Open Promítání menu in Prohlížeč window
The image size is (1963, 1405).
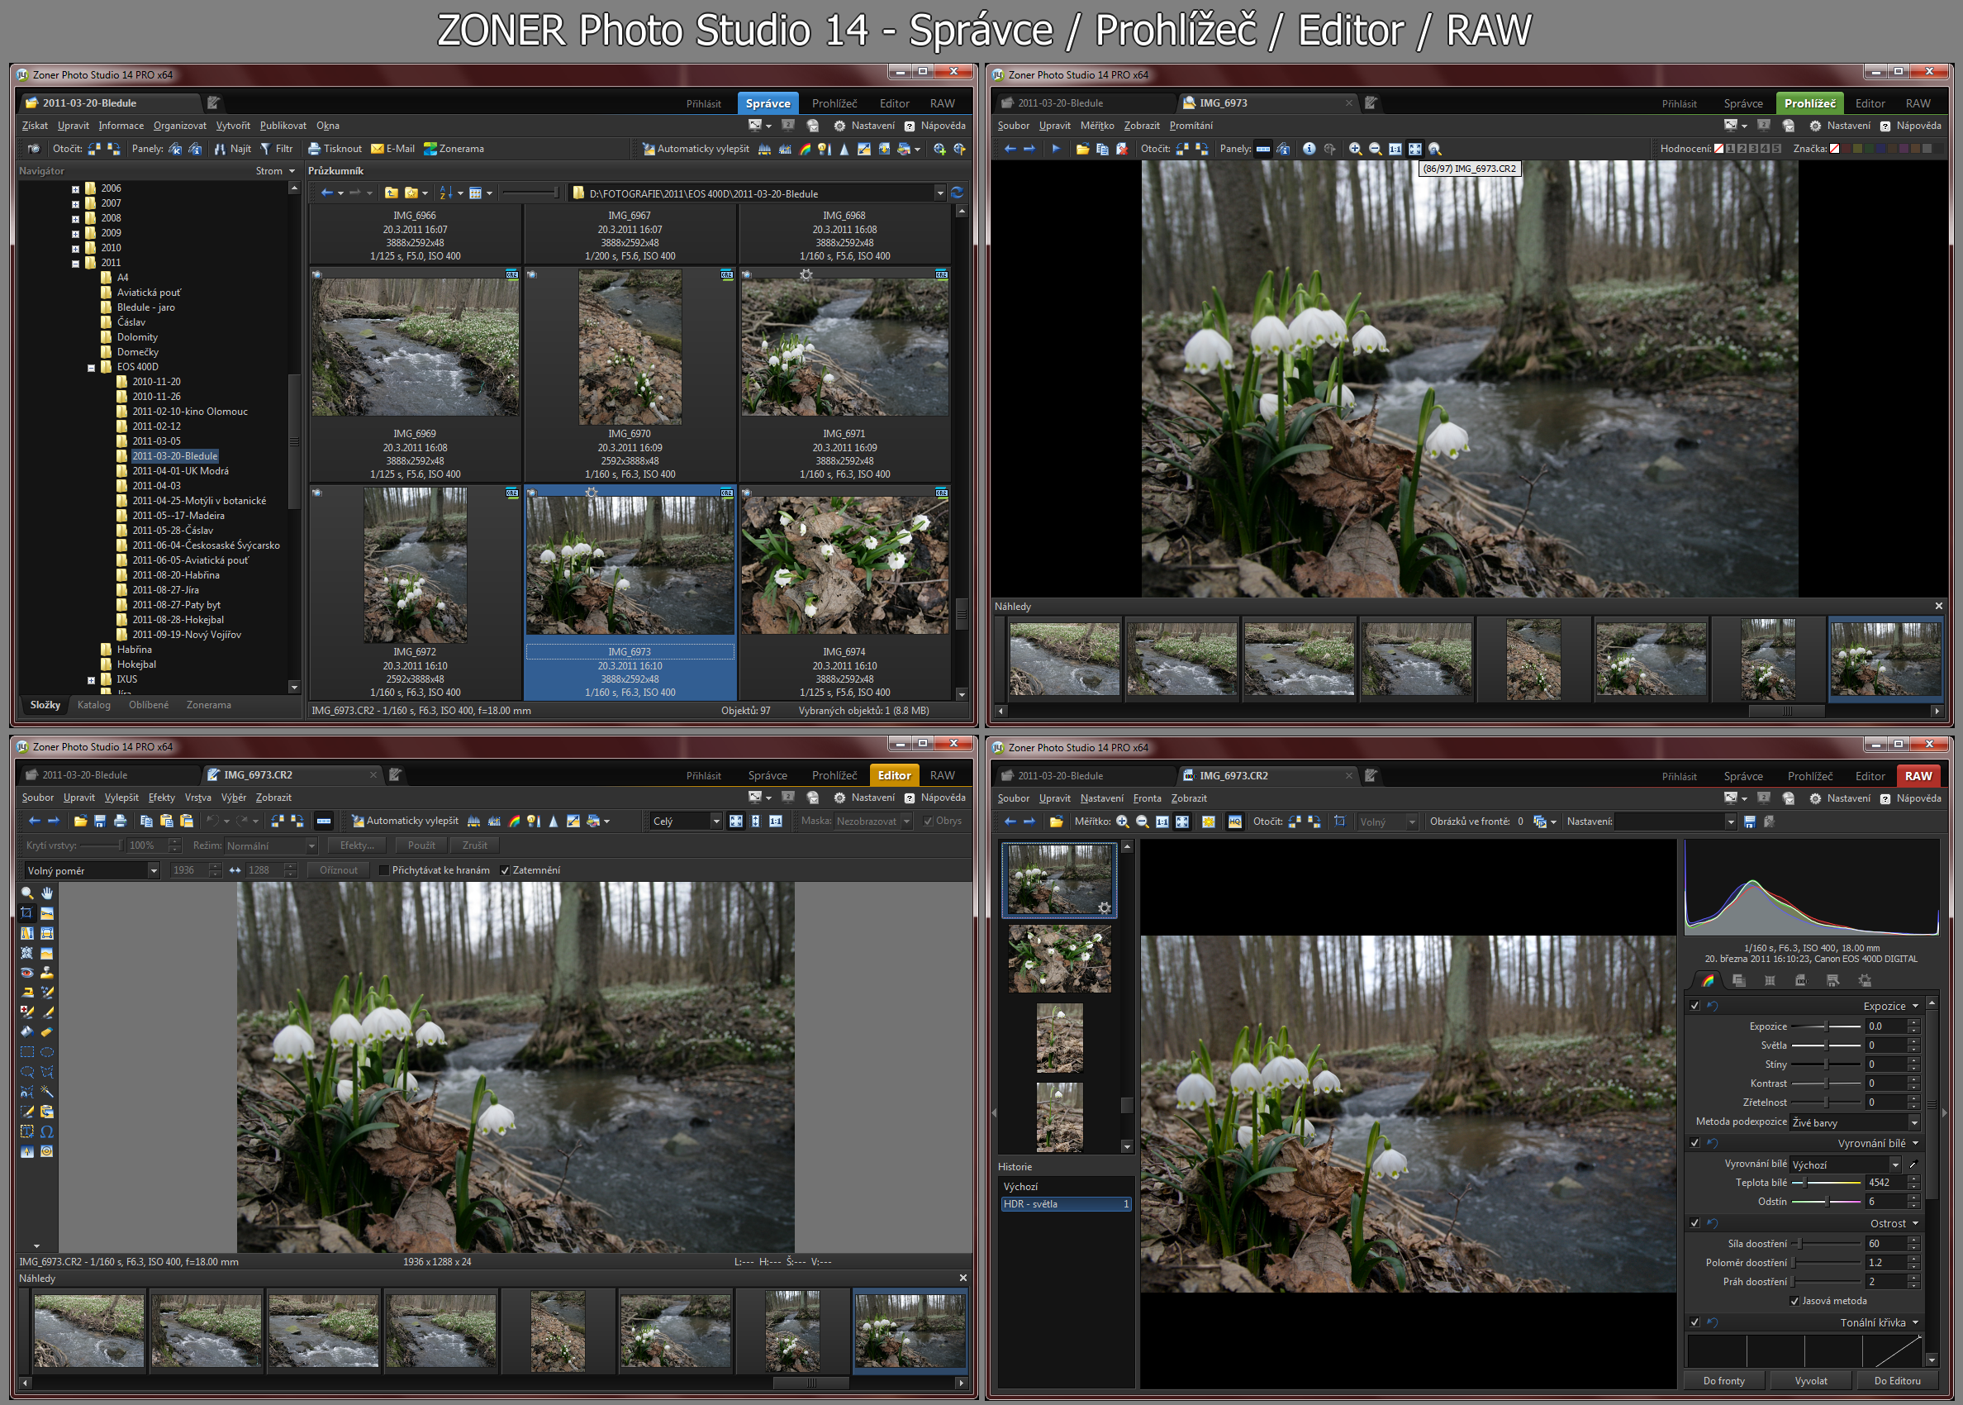pos(1191,126)
